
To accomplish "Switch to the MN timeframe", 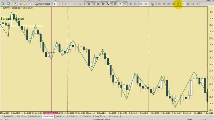I will [197, 4].
